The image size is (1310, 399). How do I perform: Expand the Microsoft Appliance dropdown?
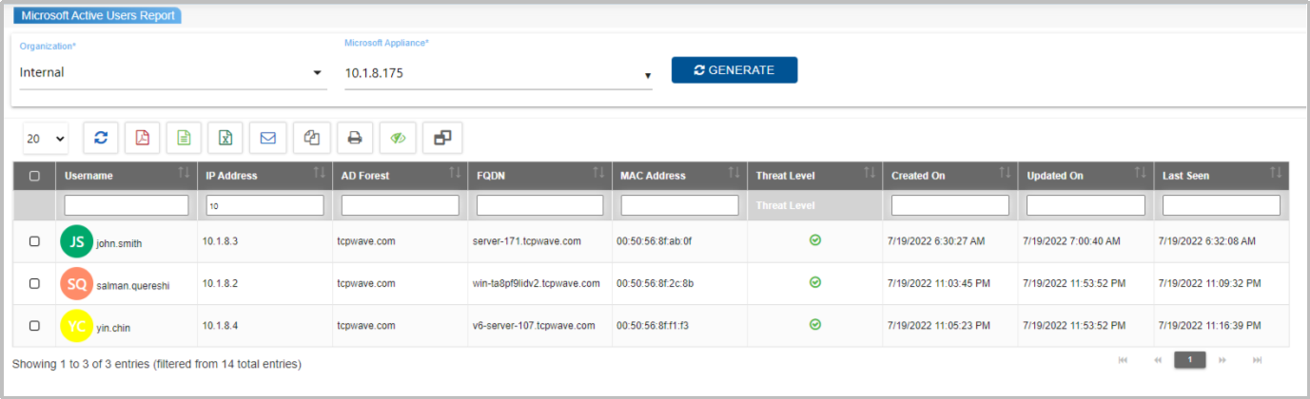tap(498, 74)
